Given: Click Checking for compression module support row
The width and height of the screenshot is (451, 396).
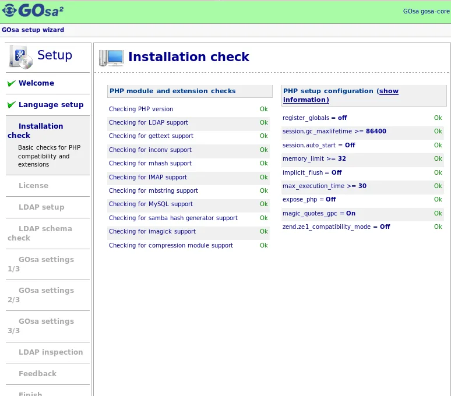Looking at the screenshot, I should point(188,245).
